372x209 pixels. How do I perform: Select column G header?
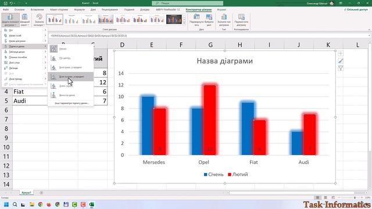pos(210,45)
